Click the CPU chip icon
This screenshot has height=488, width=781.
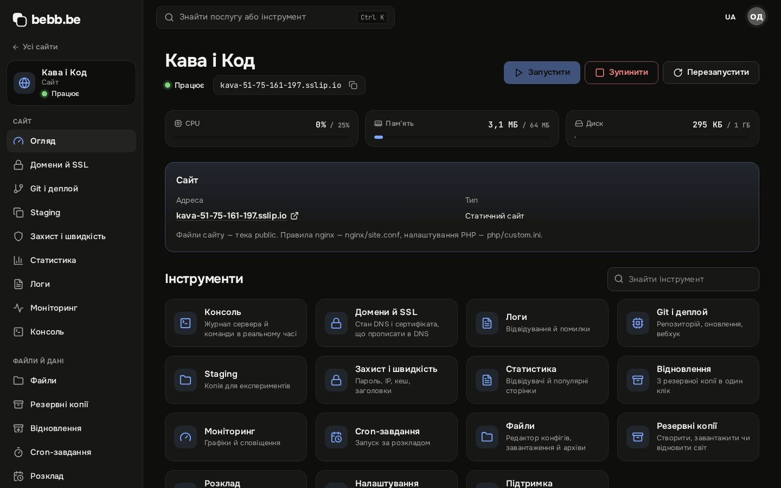coord(178,124)
